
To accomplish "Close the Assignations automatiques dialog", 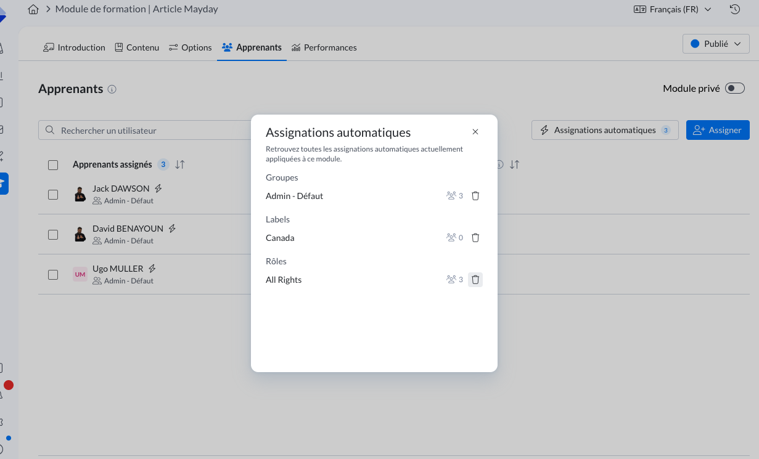I will 475,132.
